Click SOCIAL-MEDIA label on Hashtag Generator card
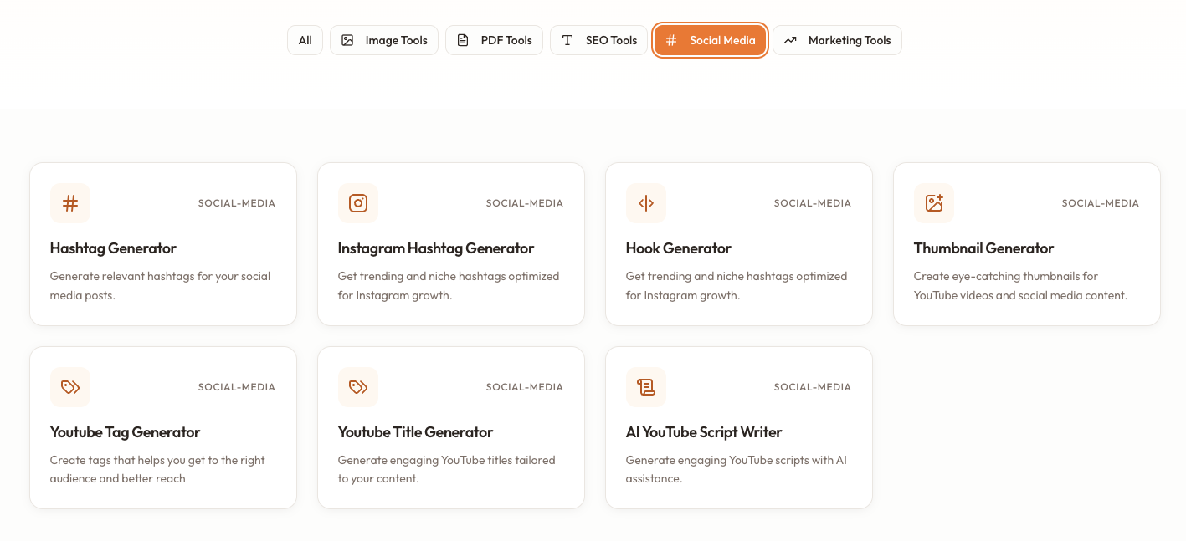 coord(237,203)
